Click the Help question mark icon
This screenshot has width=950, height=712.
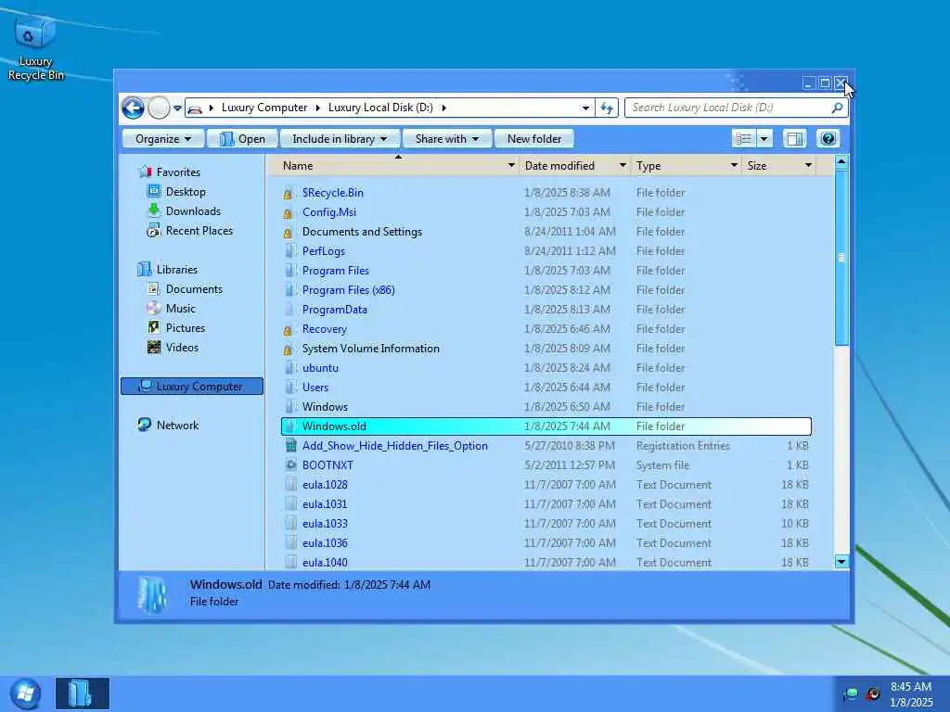[x=828, y=139]
